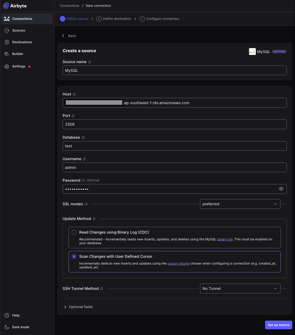Go to Connections in the breadcrumb
The image size is (295, 335).
point(69,5)
